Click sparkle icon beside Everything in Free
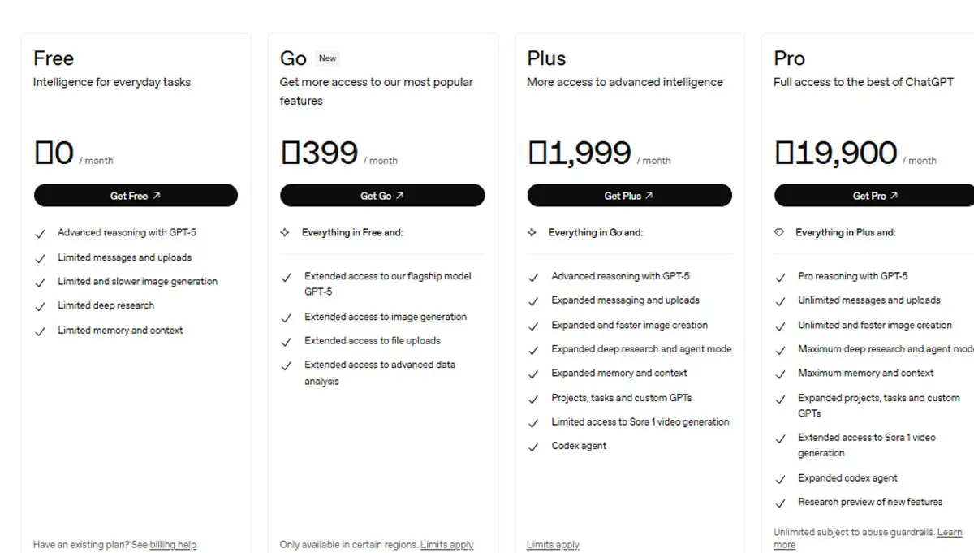 pyautogui.click(x=285, y=233)
